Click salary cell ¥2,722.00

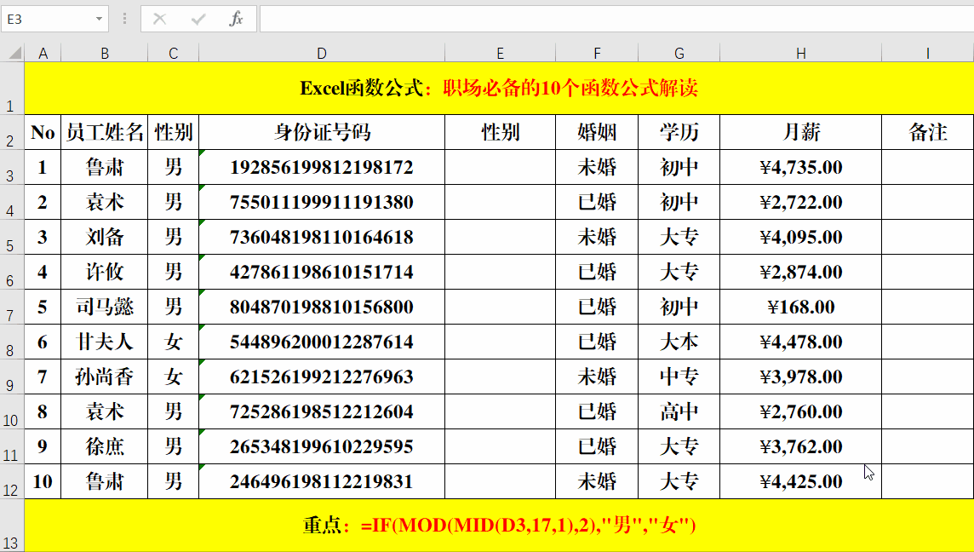click(x=800, y=202)
